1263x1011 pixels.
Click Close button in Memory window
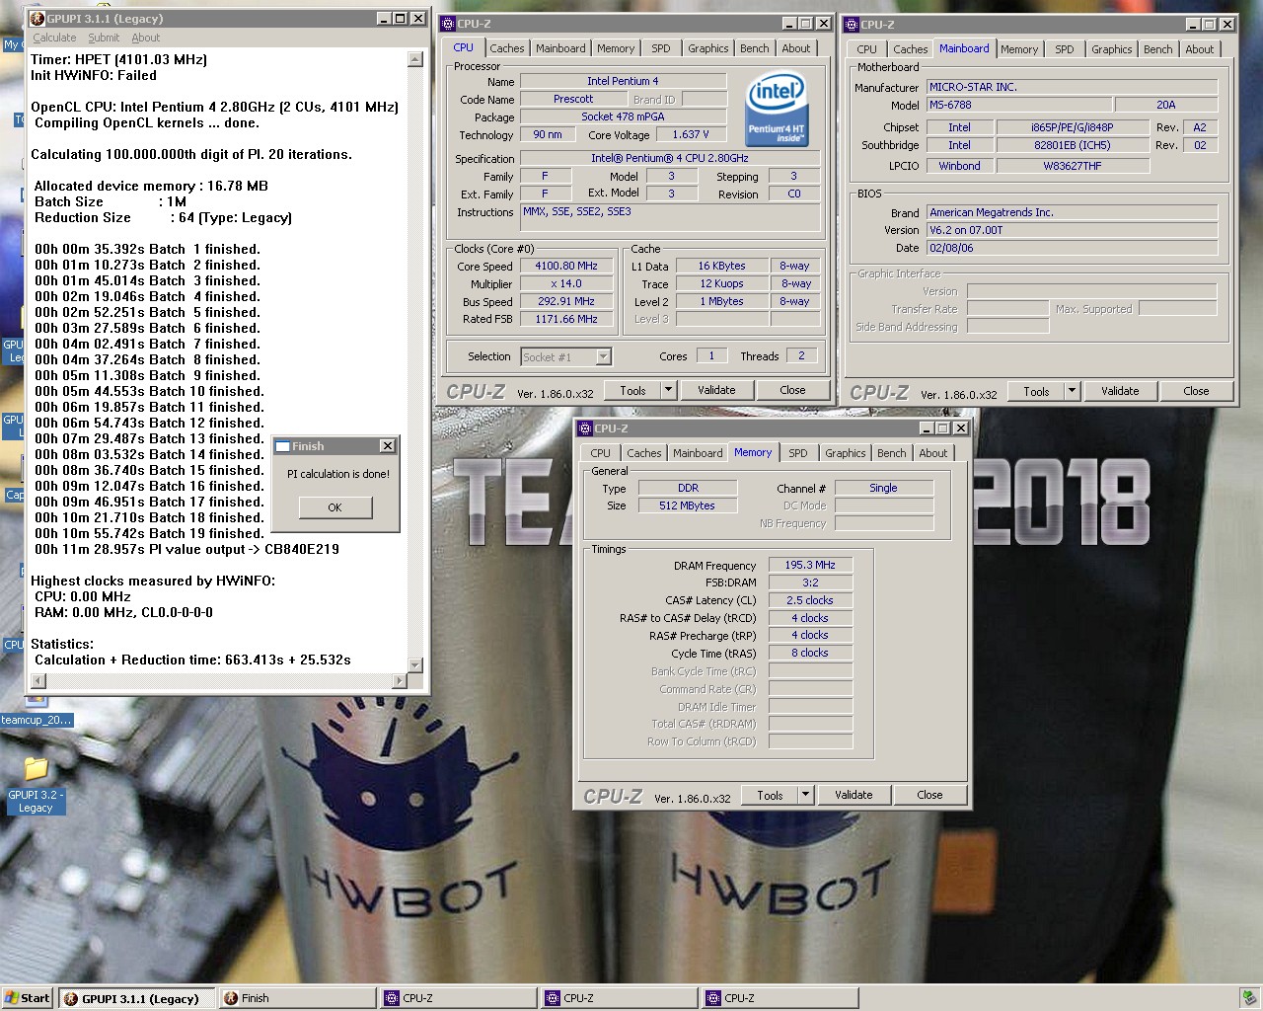tap(929, 795)
